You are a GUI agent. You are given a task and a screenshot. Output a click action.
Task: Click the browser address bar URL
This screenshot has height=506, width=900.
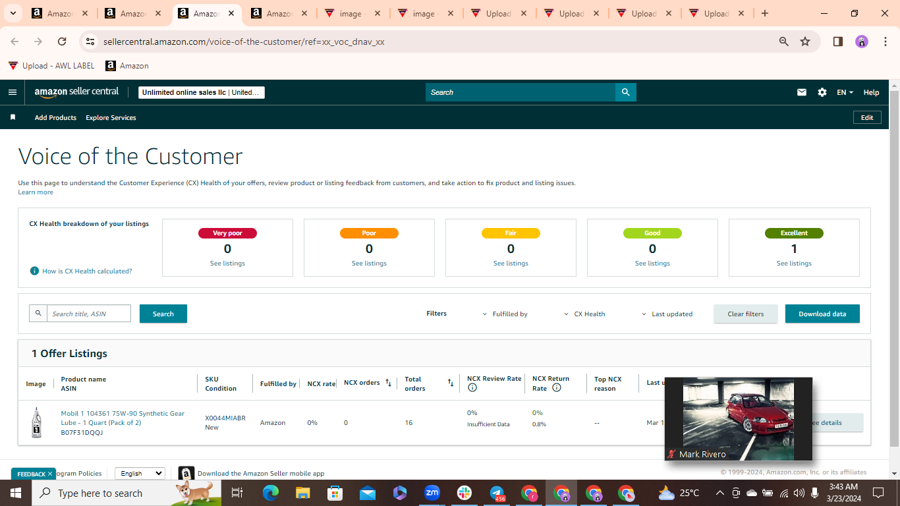point(244,42)
